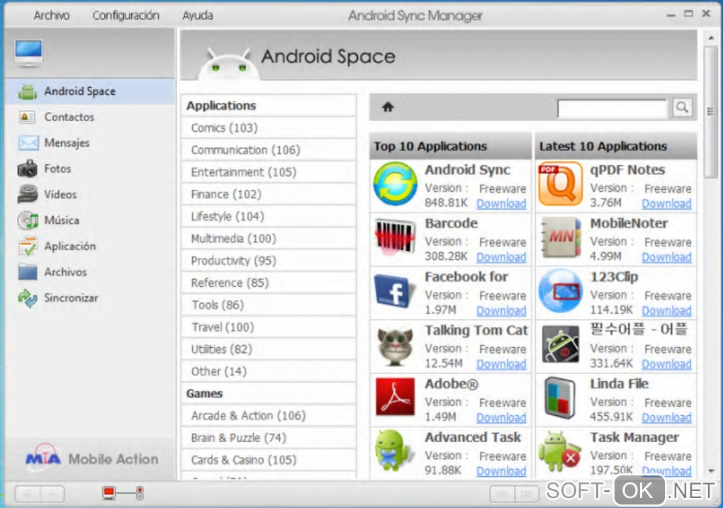
Task: Download 123Clip
Action: coord(667,310)
